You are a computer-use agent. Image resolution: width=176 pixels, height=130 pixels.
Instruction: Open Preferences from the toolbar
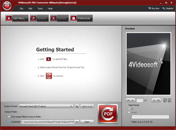(81, 18)
